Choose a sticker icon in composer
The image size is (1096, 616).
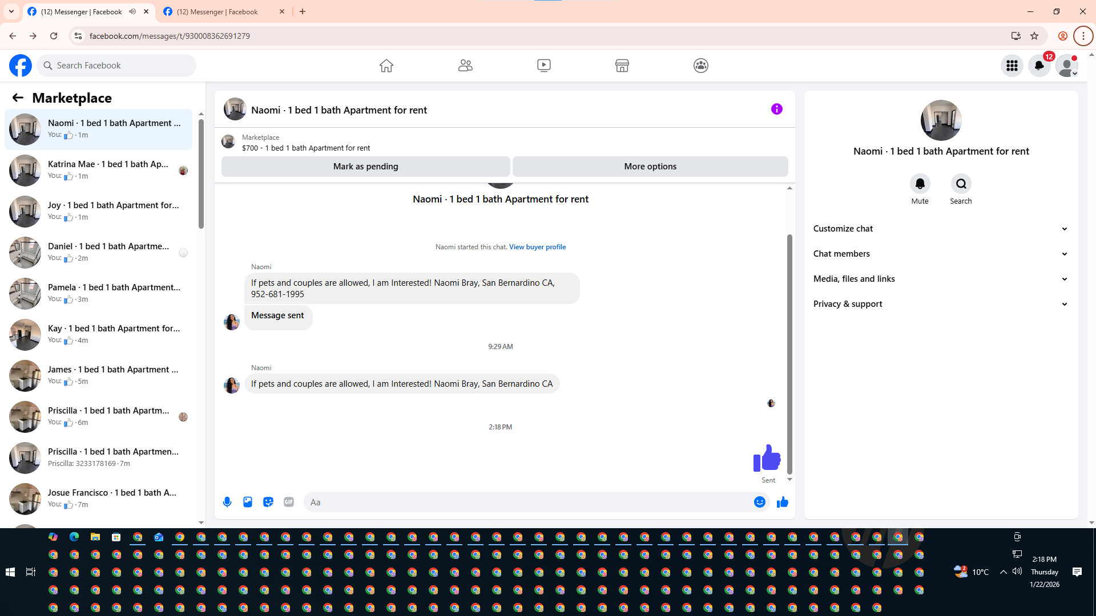(268, 502)
